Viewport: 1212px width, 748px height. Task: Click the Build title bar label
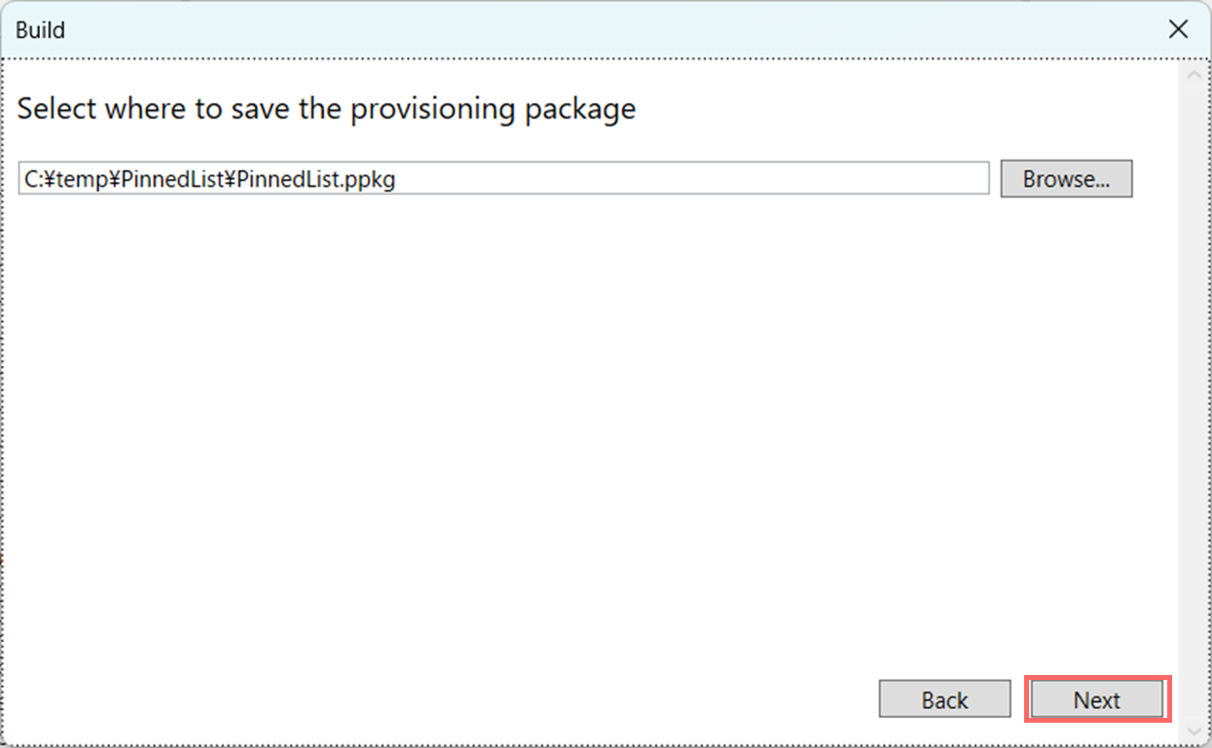tap(40, 29)
